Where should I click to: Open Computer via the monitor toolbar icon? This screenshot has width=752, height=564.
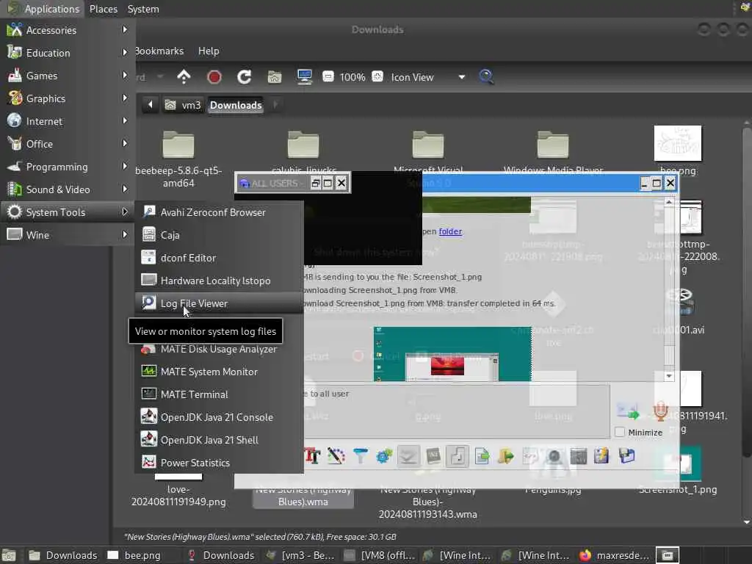(305, 76)
